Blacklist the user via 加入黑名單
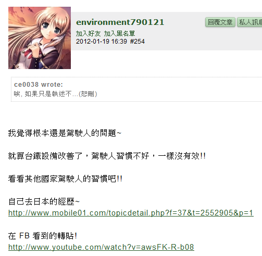 tap(119, 34)
